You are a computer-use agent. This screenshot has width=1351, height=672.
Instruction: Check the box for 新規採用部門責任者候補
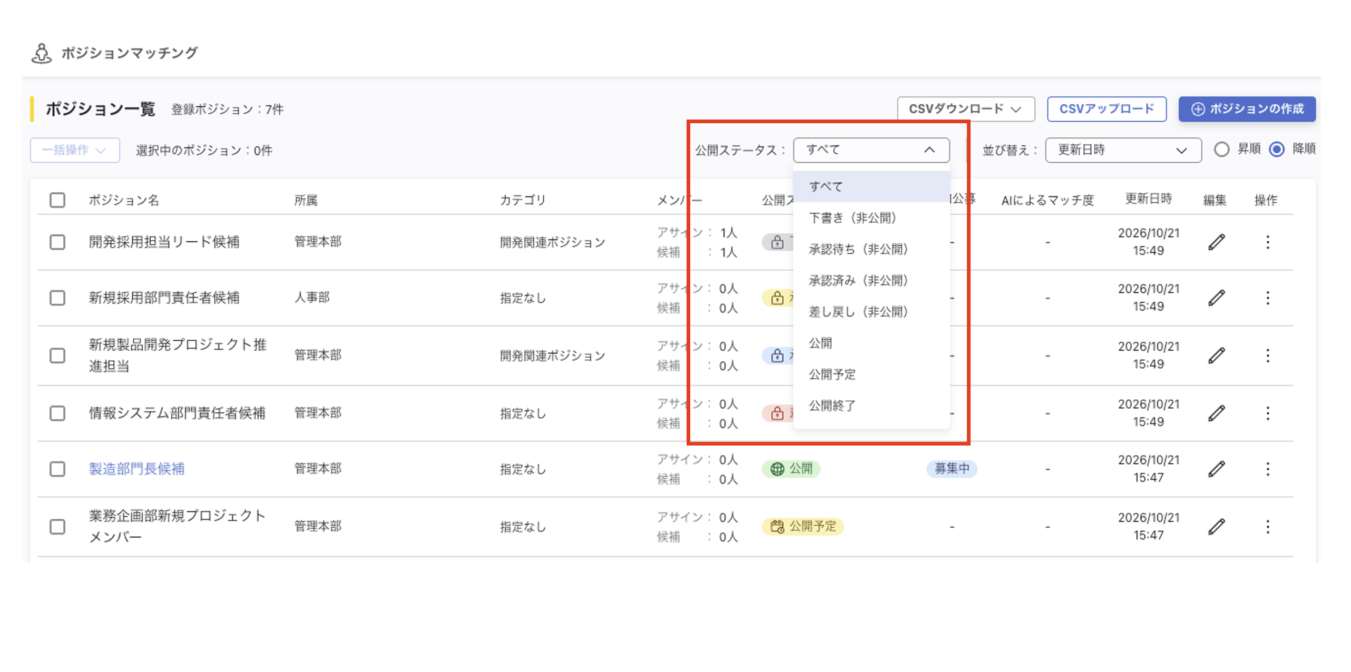pyautogui.click(x=57, y=298)
